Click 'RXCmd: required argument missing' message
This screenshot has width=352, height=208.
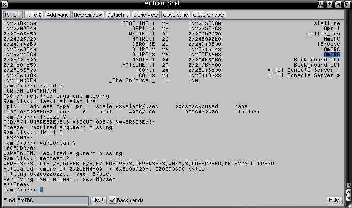pyautogui.click(x=56, y=96)
